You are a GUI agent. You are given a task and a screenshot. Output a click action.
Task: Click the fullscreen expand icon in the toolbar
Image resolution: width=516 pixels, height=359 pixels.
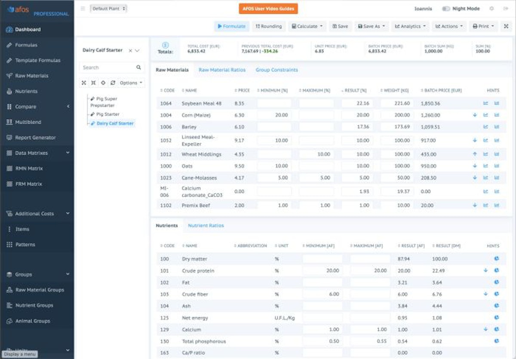point(506,26)
